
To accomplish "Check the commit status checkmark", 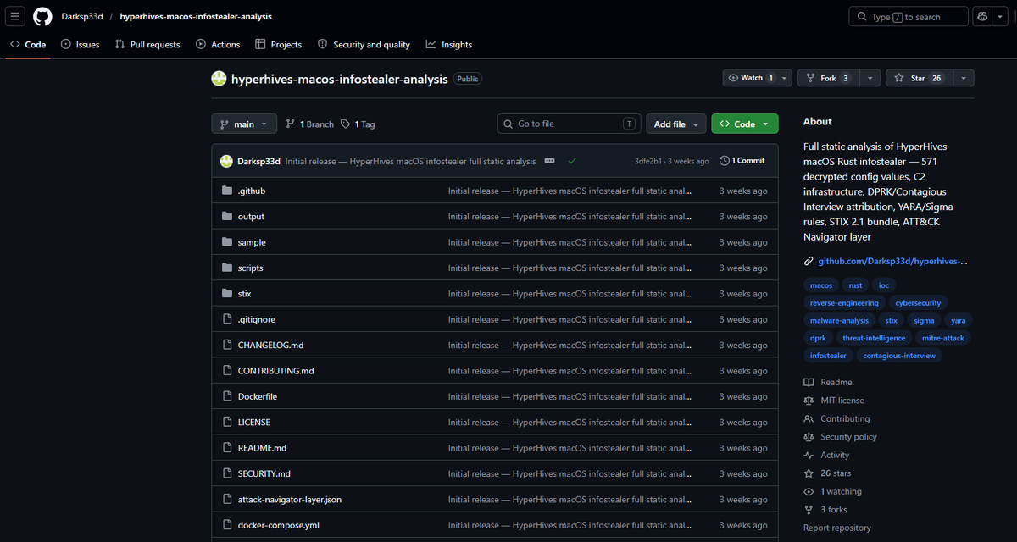I will (x=573, y=161).
